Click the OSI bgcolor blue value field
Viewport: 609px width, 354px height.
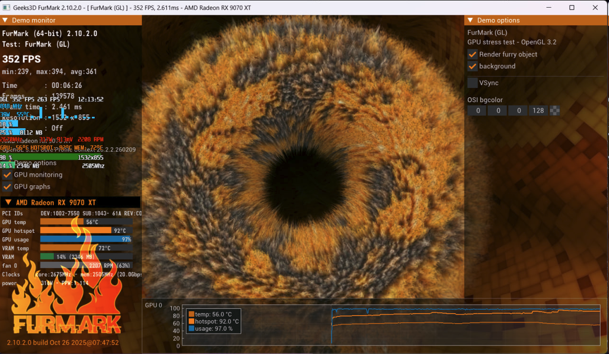tap(518, 111)
